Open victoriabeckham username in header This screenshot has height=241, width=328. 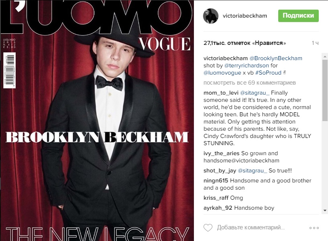click(x=245, y=16)
